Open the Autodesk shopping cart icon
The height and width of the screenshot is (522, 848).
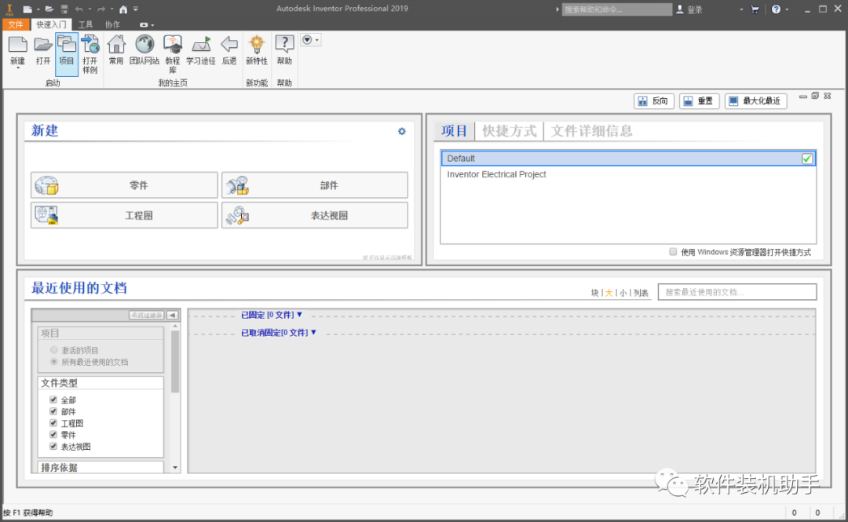pyautogui.click(x=755, y=9)
